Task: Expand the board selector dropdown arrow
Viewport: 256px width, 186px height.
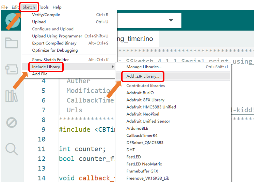Action: click(x=171, y=20)
